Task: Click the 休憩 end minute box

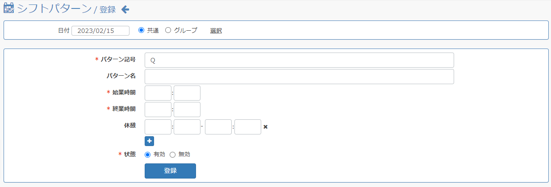Action: pyautogui.click(x=248, y=127)
